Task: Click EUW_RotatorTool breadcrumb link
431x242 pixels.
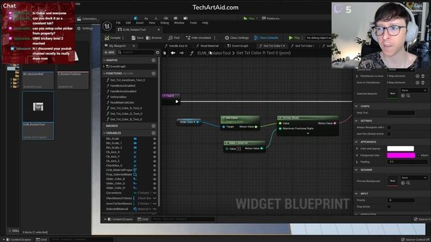Action: tap(214, 53)
